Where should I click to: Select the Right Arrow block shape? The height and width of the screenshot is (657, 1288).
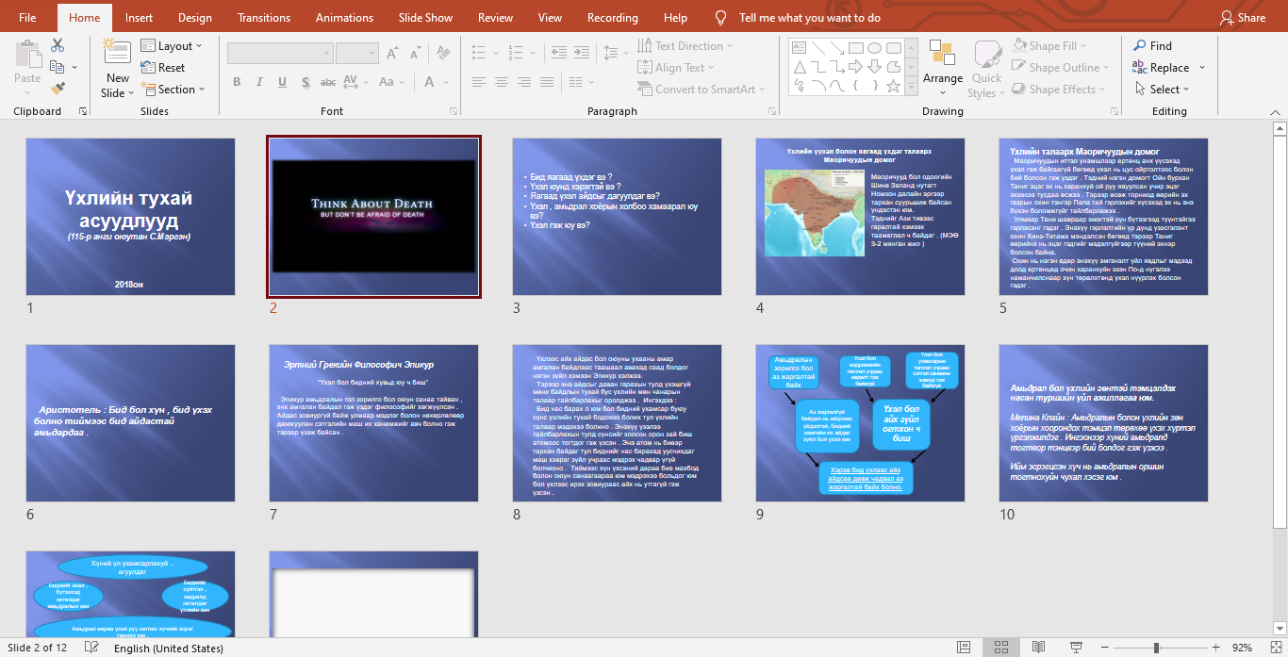[x=856, y=66]
